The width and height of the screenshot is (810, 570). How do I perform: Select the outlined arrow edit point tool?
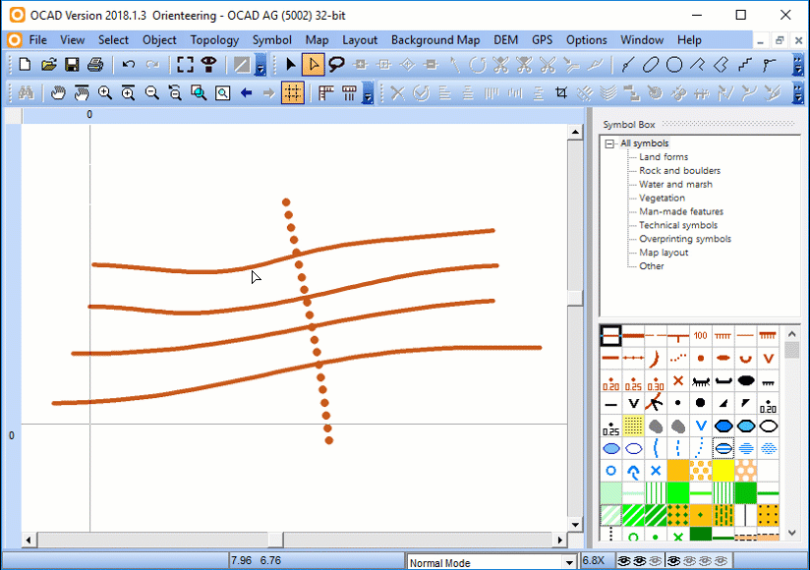pos(313,65)
